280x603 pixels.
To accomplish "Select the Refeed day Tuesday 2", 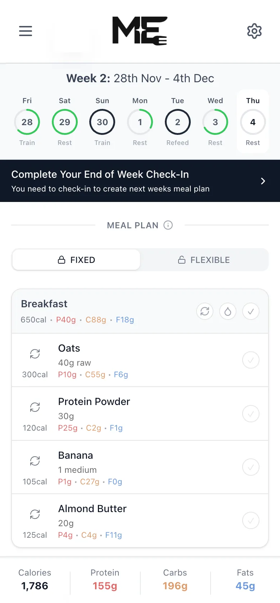I will 177,122.
